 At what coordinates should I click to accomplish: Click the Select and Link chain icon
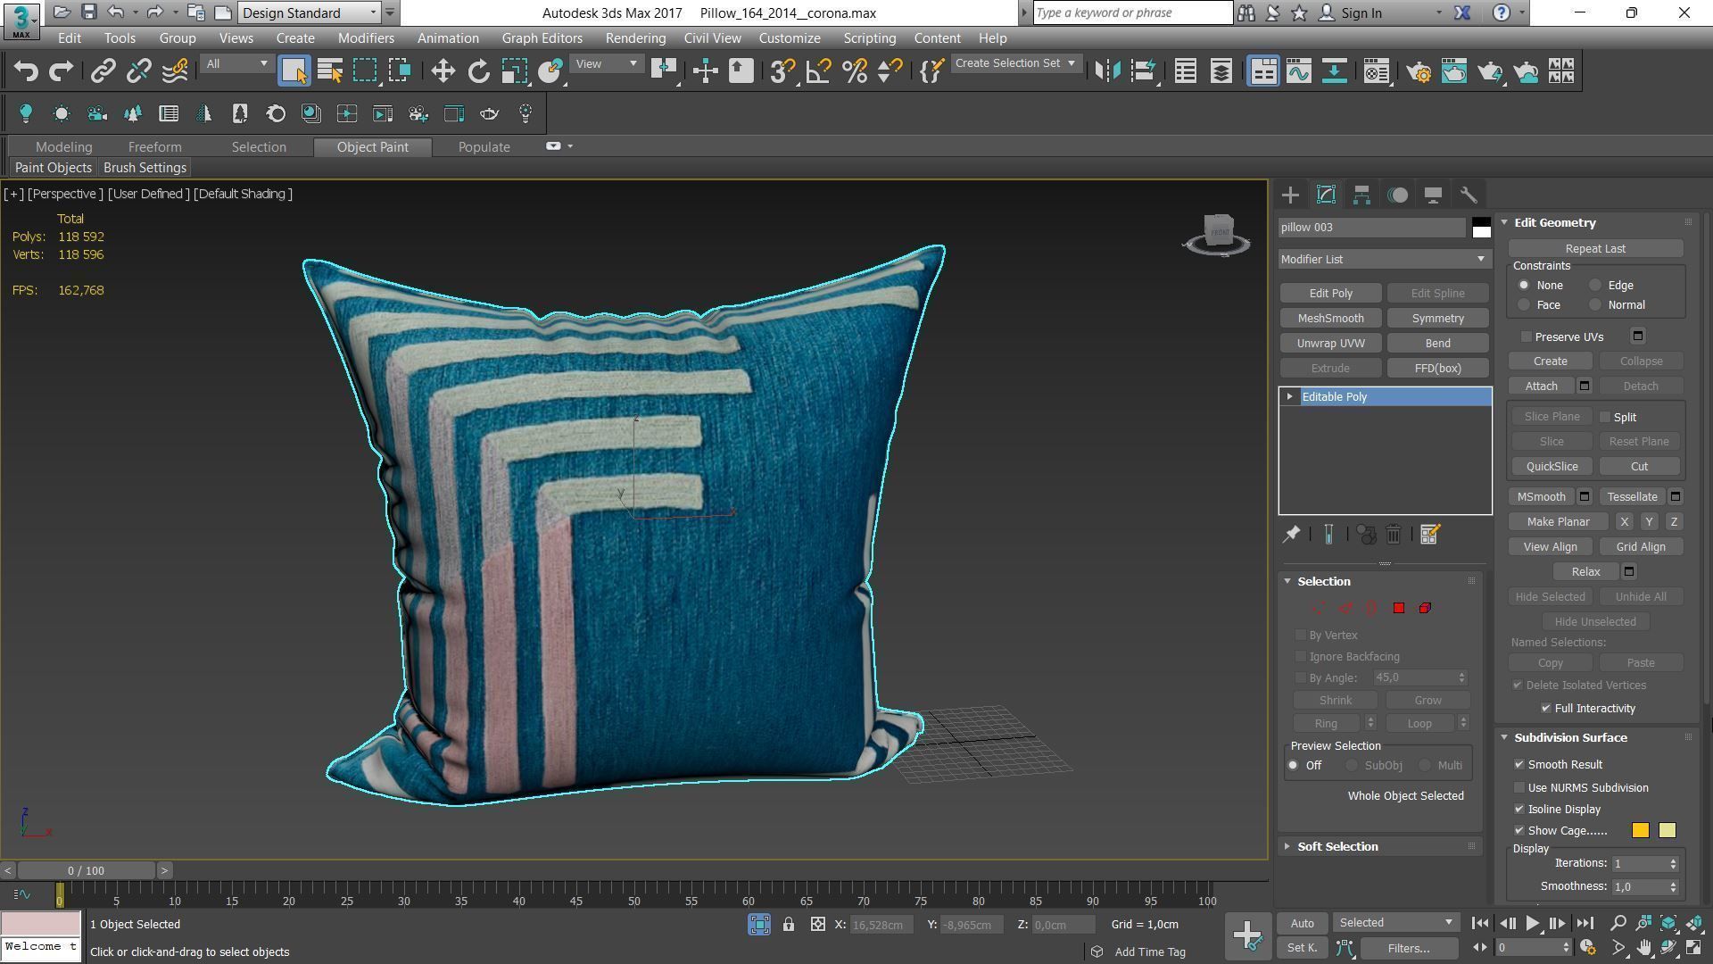click(103, 71)
